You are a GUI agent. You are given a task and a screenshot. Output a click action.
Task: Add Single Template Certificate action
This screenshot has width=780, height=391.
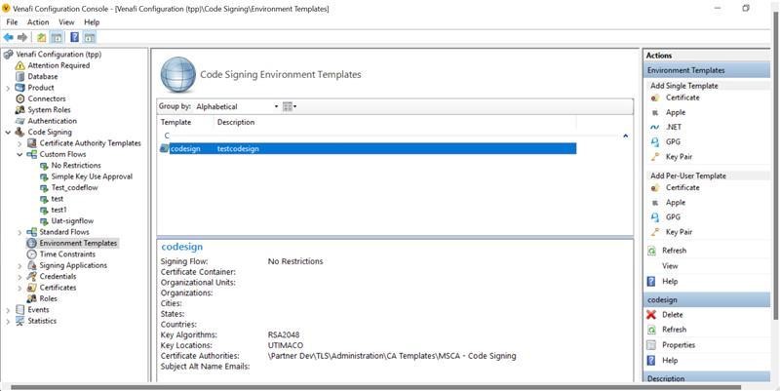(x=682, y=98)
